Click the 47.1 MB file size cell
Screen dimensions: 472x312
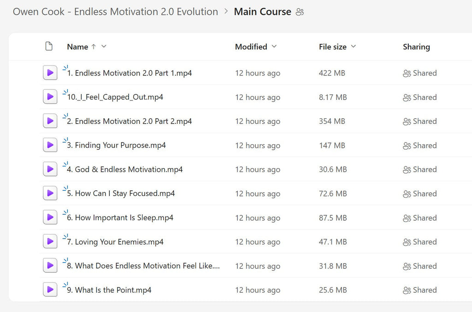pos(333,241)
